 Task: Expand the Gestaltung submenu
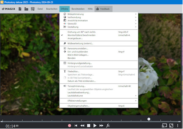pos(99,27)
